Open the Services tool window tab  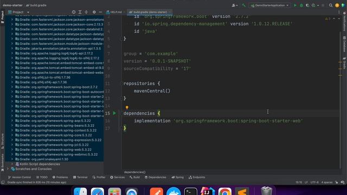coord(118,177)
